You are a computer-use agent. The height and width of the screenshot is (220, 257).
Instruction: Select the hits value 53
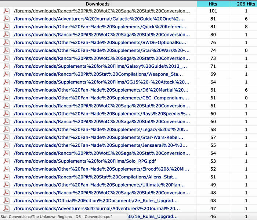coord(213,161)
